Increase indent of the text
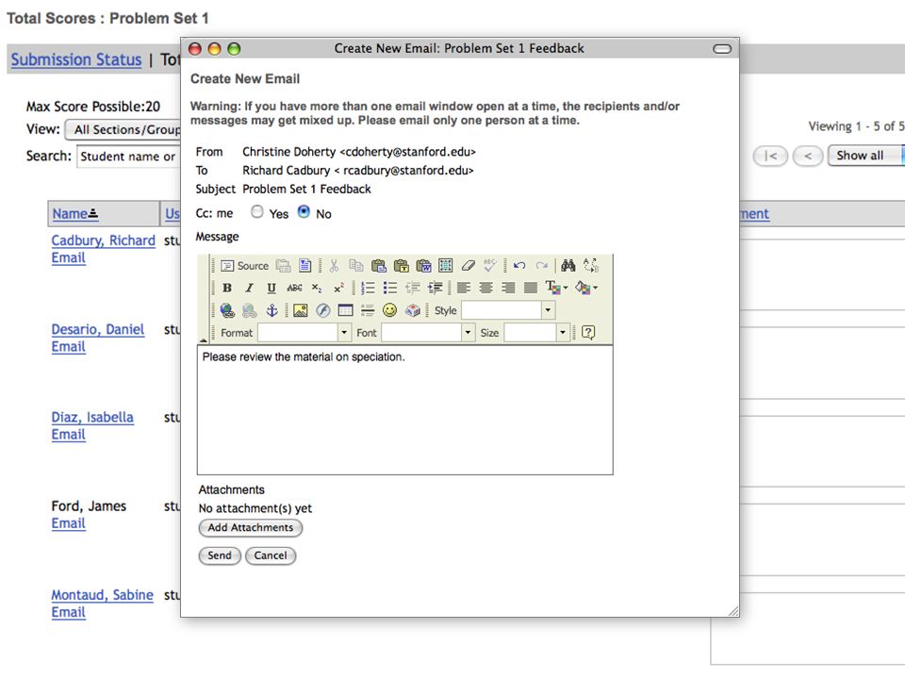The height and width of the screenshot is (679, 905). tap(436, 288)
